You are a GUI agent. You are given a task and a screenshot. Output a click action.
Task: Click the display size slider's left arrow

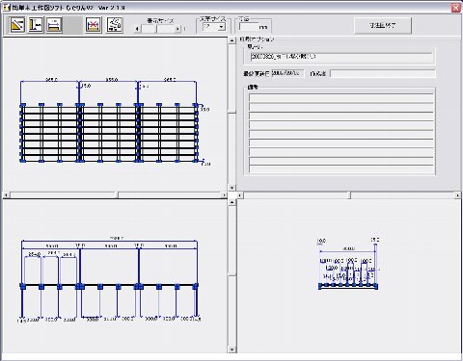coord(137,29)
